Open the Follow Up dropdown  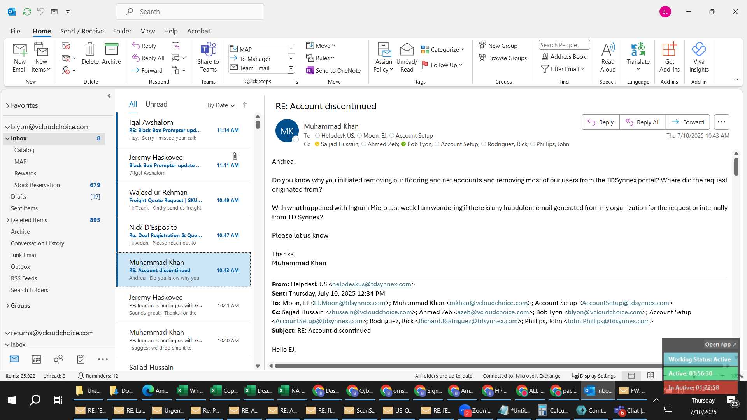442,65
